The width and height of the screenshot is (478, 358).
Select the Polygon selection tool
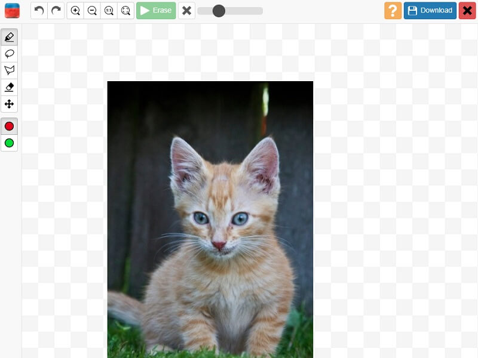pyautogui.click(x=8, y=70)
